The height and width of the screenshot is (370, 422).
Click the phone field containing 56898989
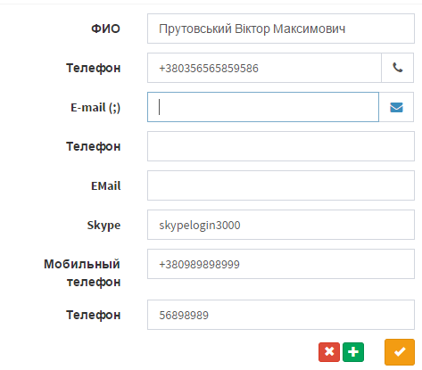(281, 315)
